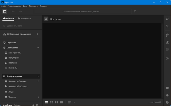
Task: Select the Healing eraser tool
Action: click(167, 42)
